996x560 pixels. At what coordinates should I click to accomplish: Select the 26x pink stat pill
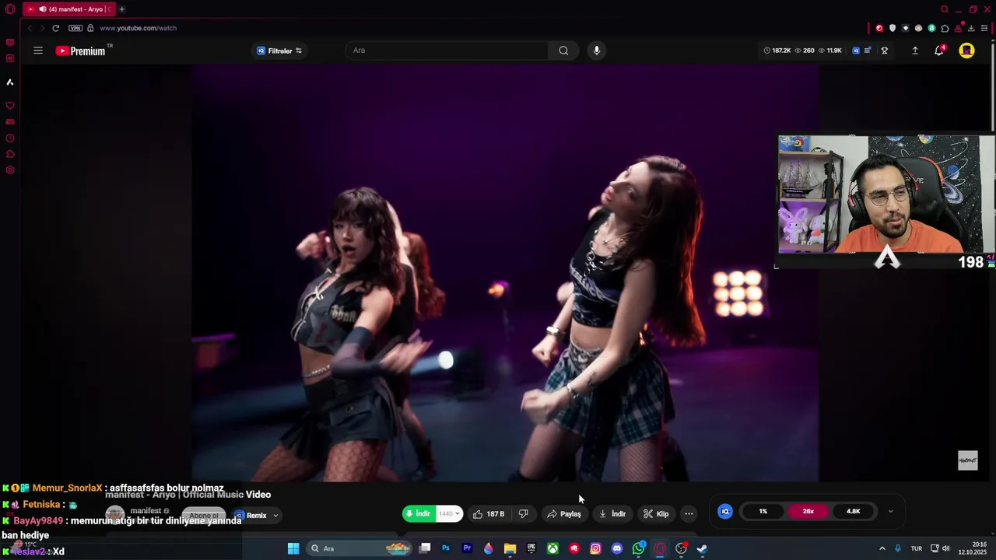coord(808,511)
